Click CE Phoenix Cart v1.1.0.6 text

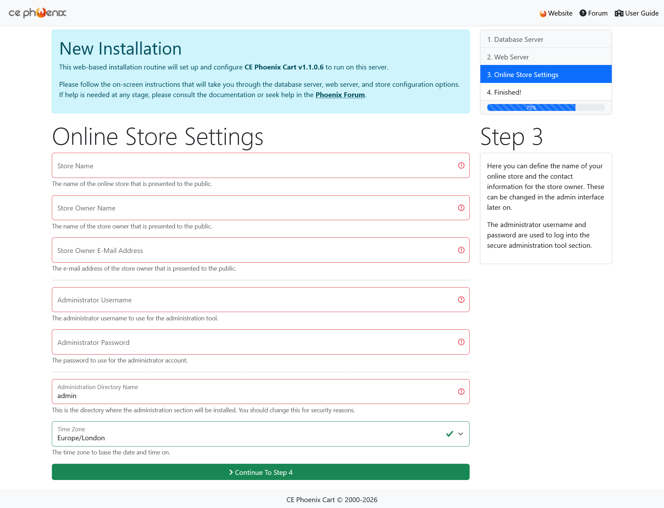click(284, 67)
